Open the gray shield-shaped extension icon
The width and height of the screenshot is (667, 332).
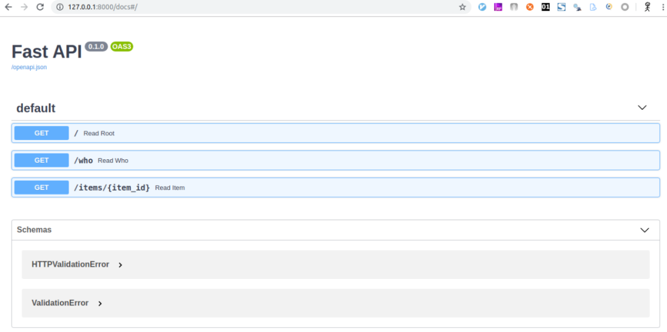pyautogui.click(x=514, y=7)
